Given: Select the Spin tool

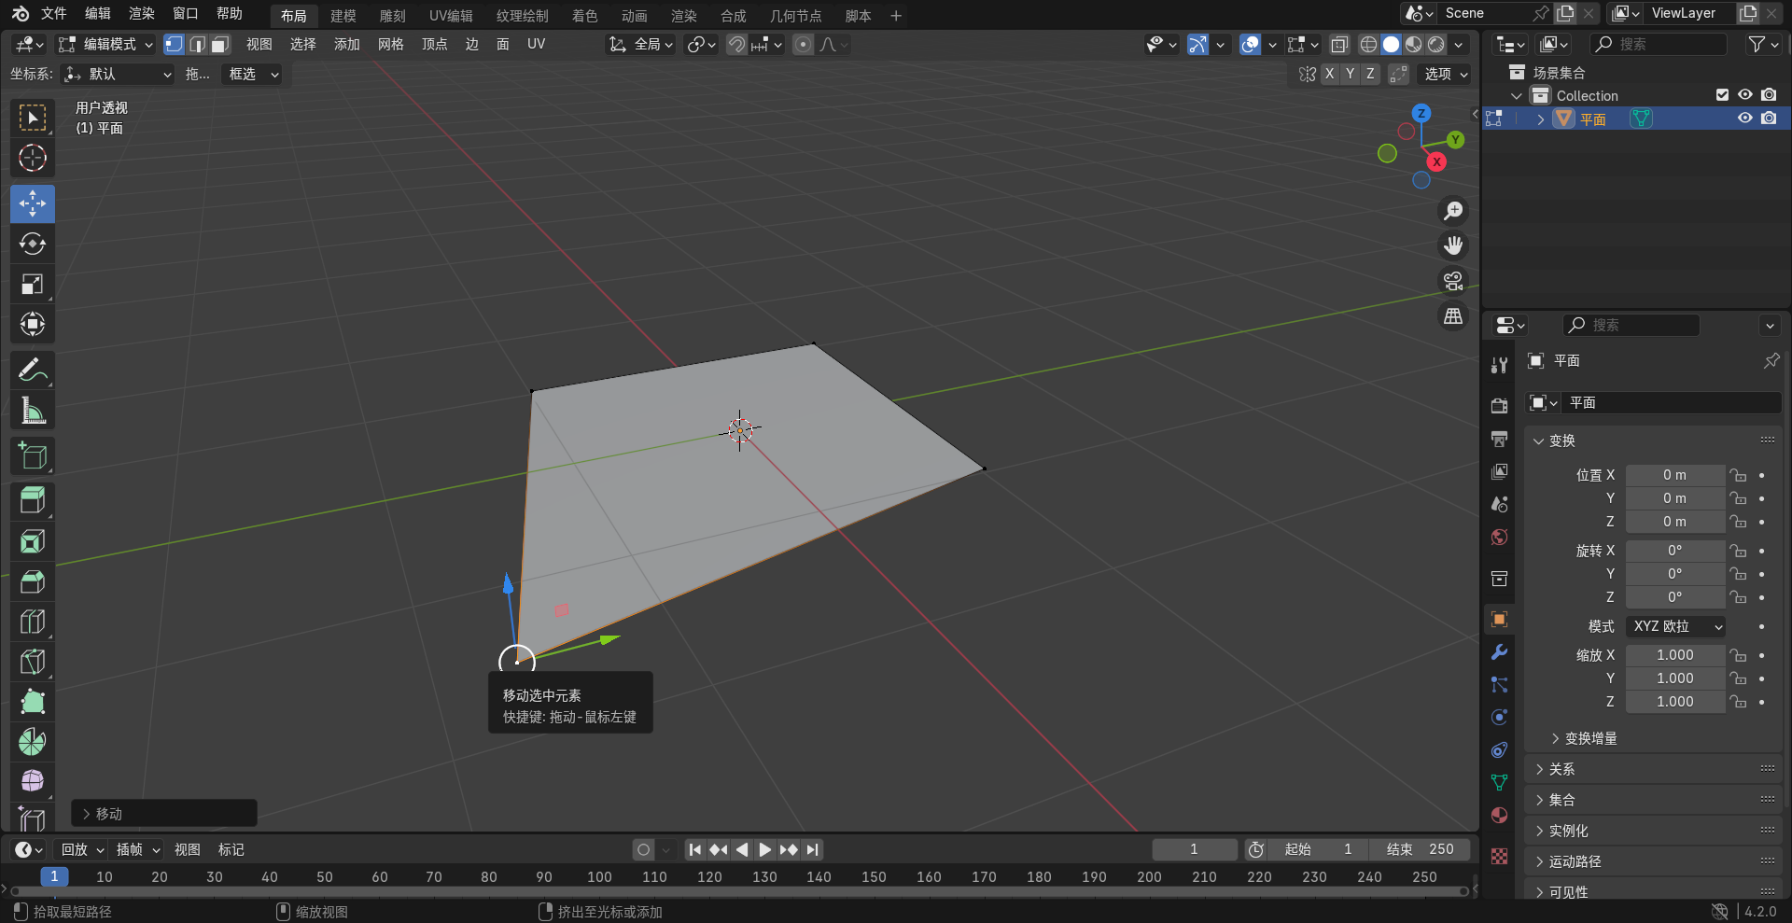Looking at the screenshot, I should point(33,742).
